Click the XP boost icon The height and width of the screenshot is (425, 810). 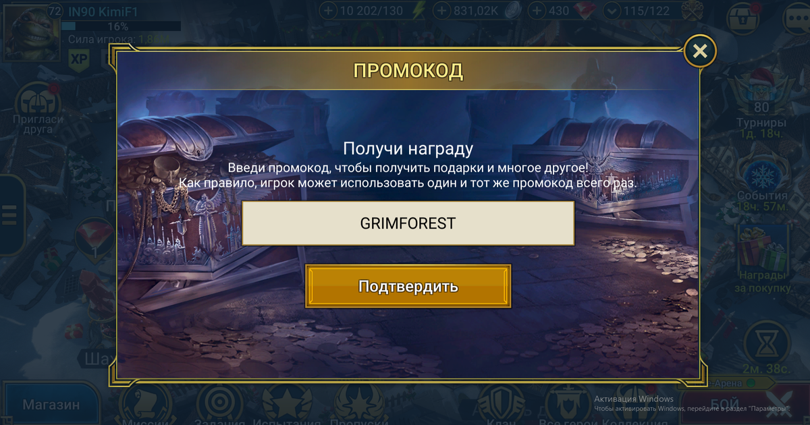click(x=80, y=59)
